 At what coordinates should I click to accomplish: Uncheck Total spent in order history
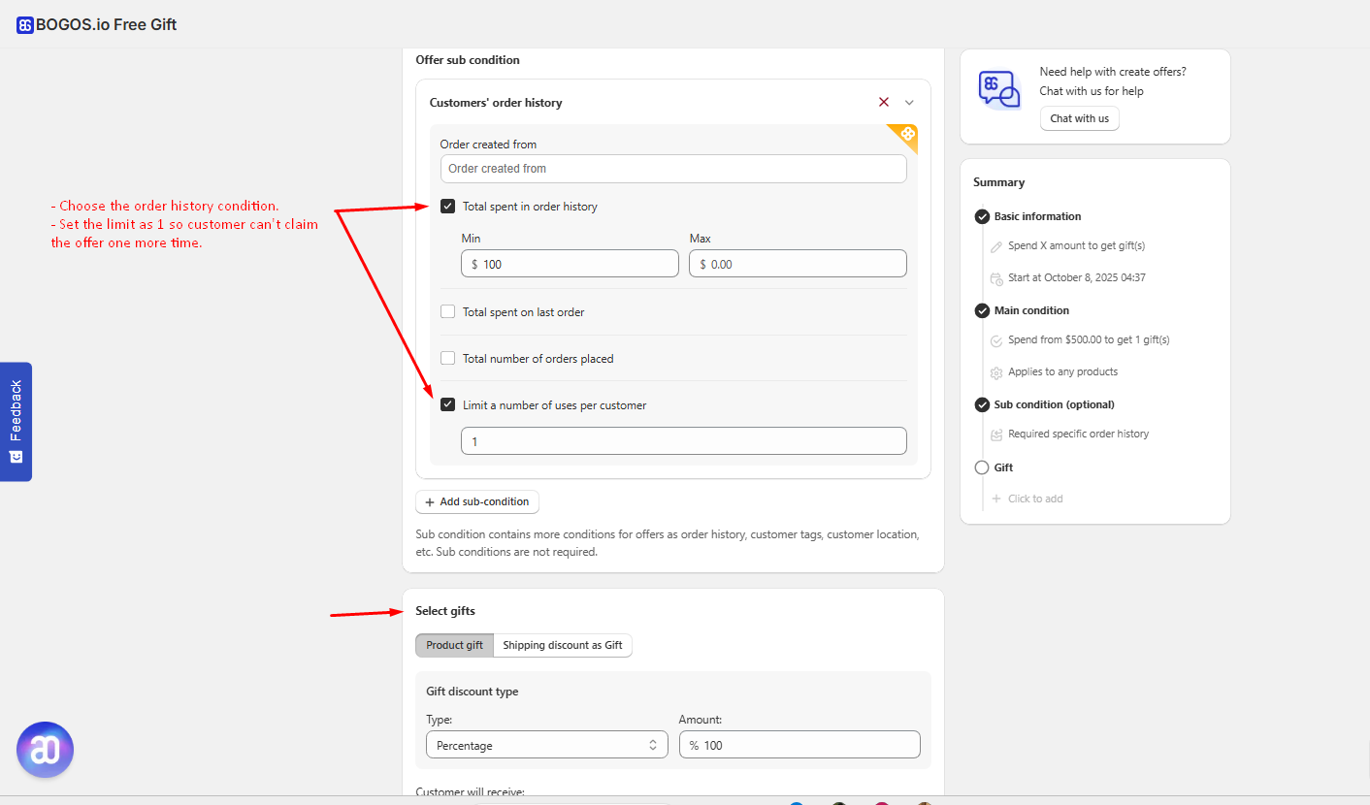point(447,206)
